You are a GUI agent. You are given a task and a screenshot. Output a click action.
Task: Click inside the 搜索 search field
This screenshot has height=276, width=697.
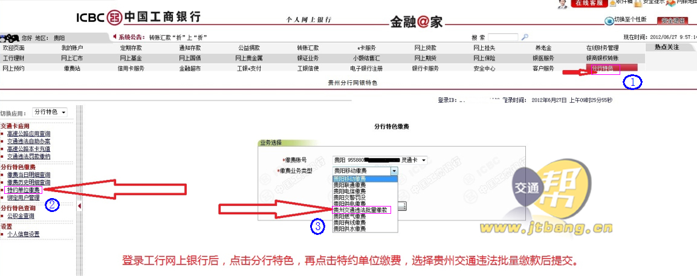(503, 37)
